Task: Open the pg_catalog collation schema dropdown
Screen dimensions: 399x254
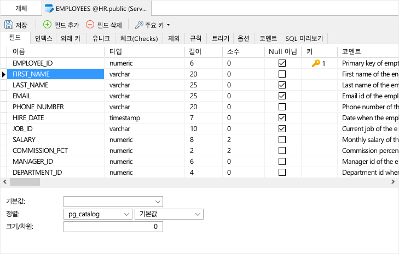Action: (x=128, y=214)
